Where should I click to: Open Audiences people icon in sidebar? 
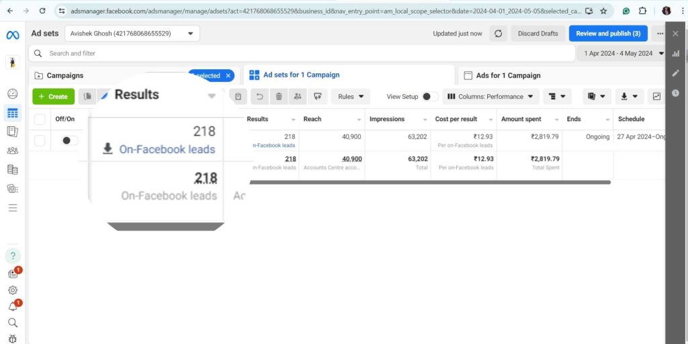[x=13, y=150]
